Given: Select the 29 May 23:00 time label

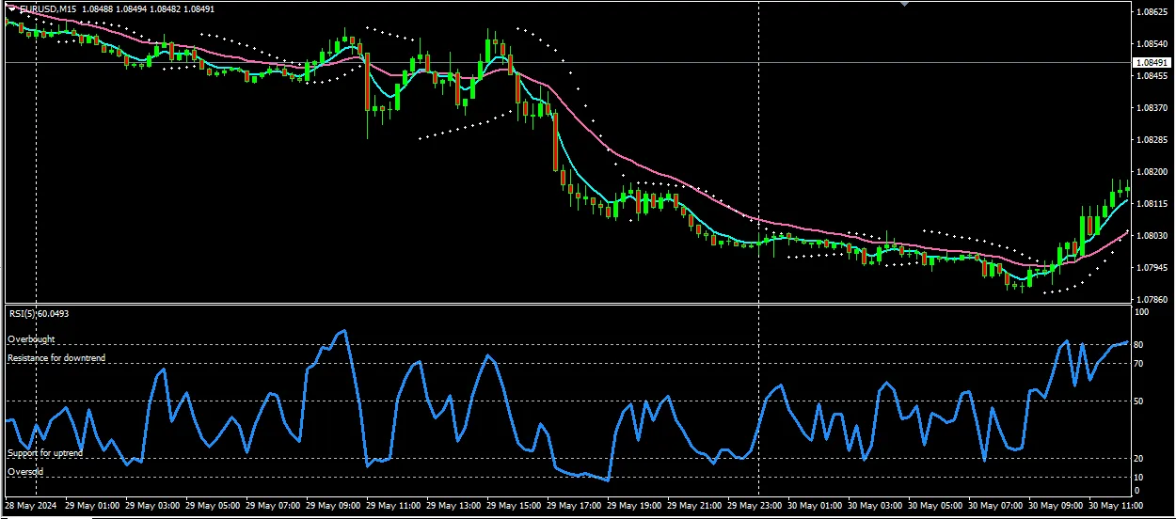Looking at the screenshot, I should pos(759,505).
